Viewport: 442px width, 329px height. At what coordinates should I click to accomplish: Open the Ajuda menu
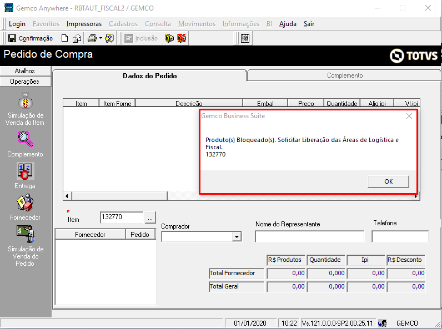[288, 24]
